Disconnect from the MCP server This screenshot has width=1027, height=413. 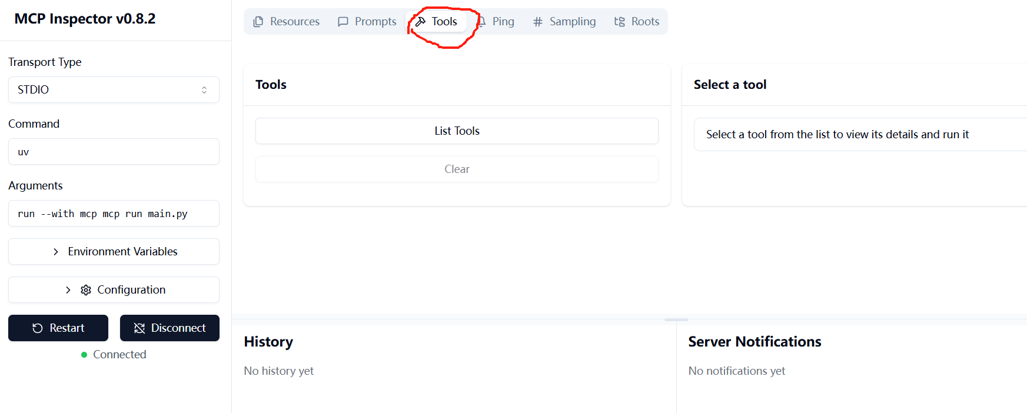pos(169,328)
